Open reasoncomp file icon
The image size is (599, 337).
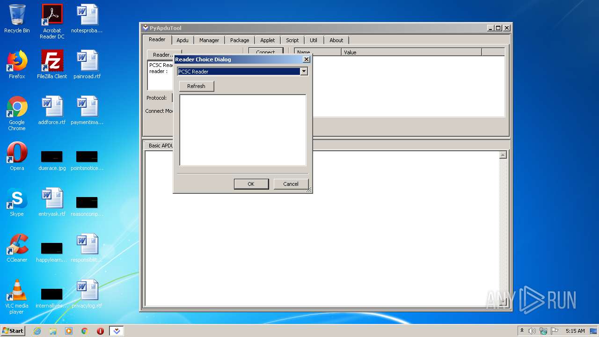87,205
